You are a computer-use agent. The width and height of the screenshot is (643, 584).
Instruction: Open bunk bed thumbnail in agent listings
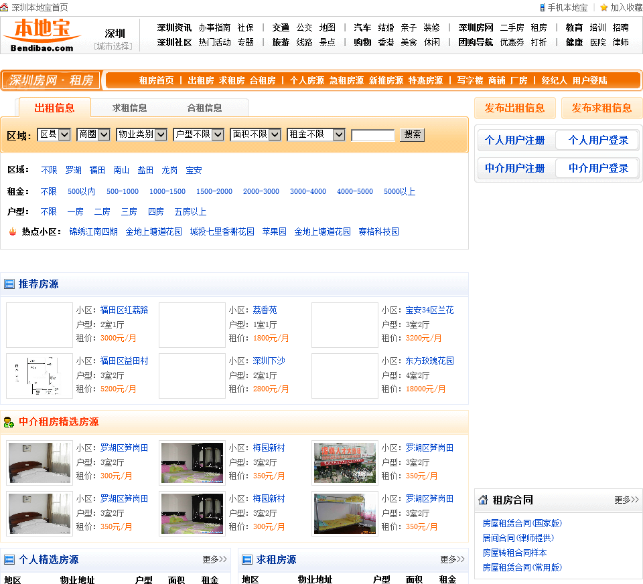(x=345, y=514)
